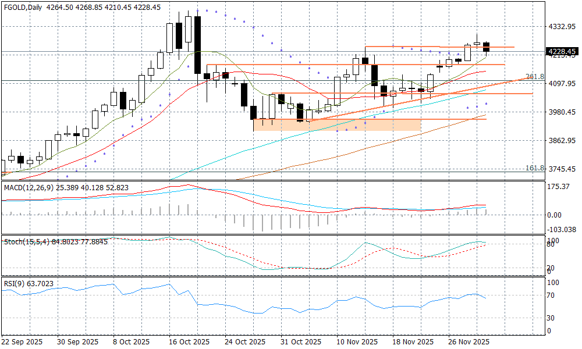The image size is (582, 349).
Task: Click the 161.8 Fibonacci level label
Action: 534,168
